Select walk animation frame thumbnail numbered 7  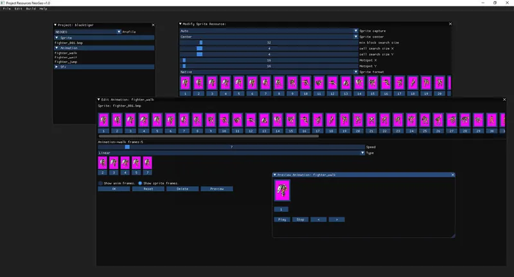[148, 162]
